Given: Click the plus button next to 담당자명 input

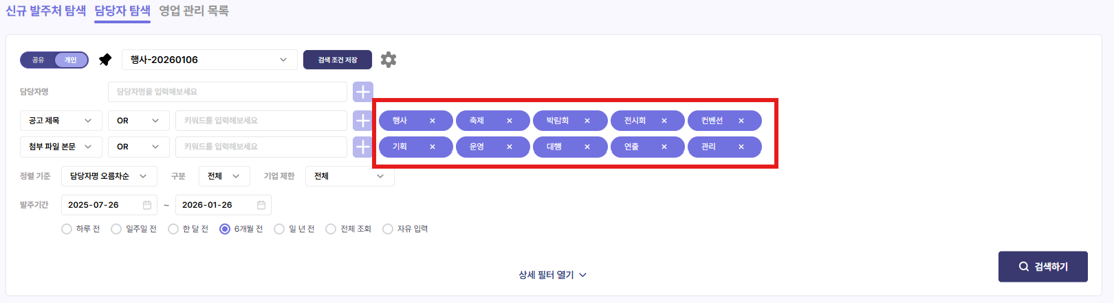Looking at the screenshot, I should point(362,91).
